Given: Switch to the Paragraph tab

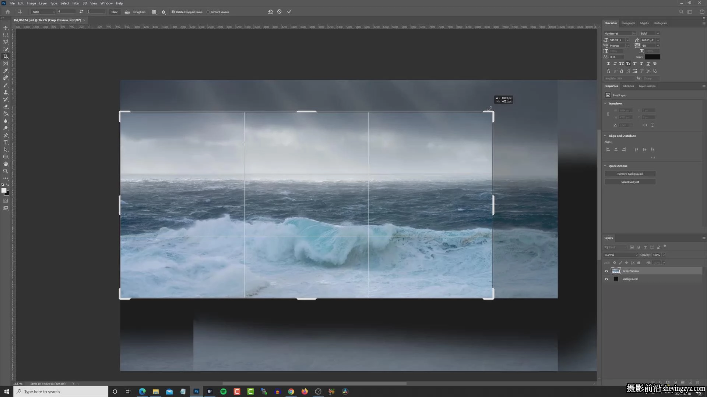Looking at the screenshot, I should point(628,23).
